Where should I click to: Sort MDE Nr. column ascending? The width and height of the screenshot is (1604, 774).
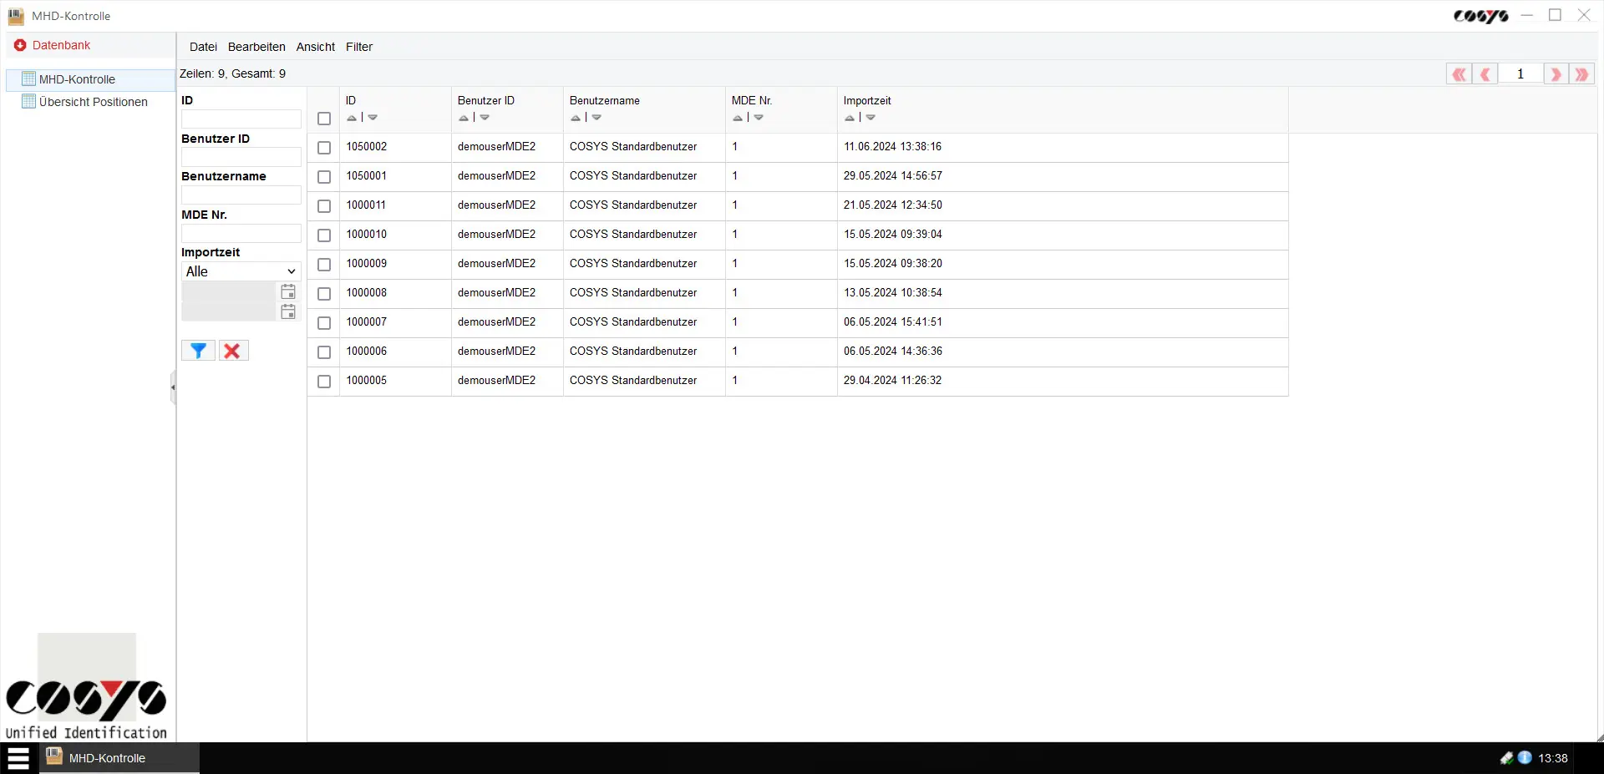[738, 118]
